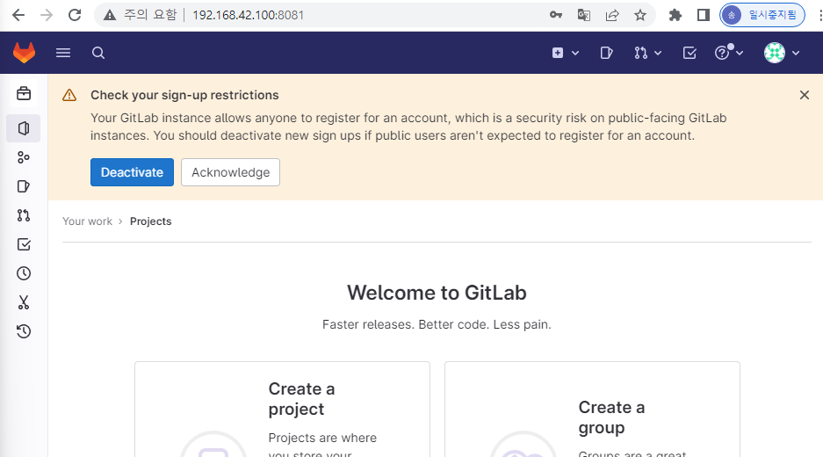This screenshot has width=823, height=457.
Task: Open the To-Do list in navbar
Action: pos(689,53)
